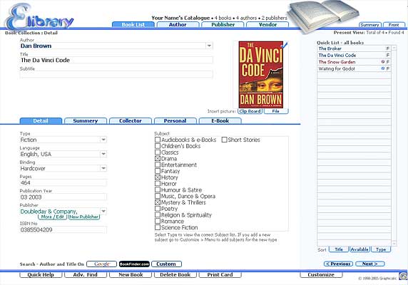
Task: Click the Graphicalic logo icon in bottom corner
Action: 403,276
